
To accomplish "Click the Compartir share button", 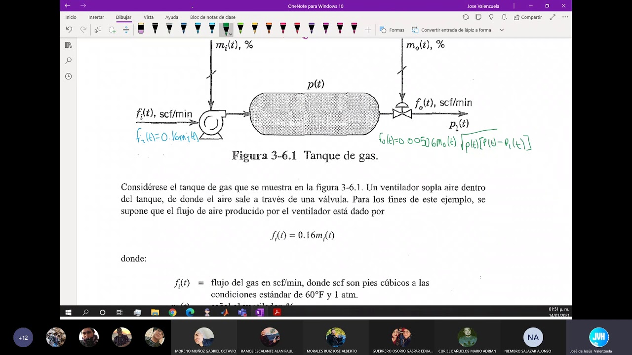I will 528,17.
